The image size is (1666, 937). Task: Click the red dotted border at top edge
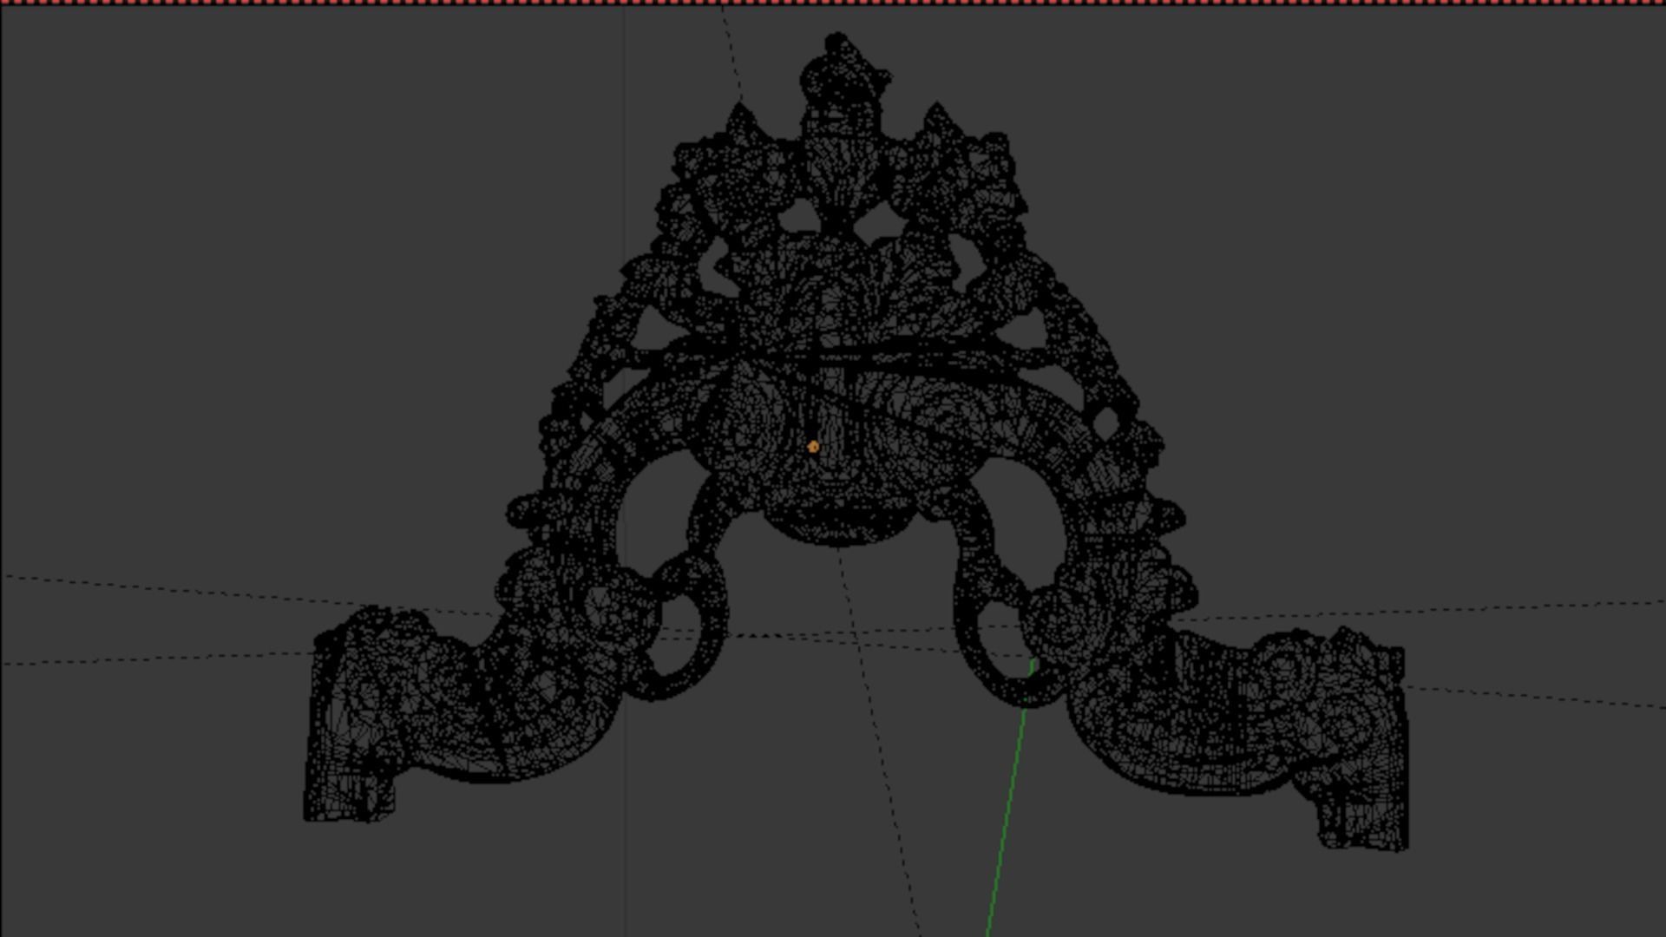coord(833,3)
